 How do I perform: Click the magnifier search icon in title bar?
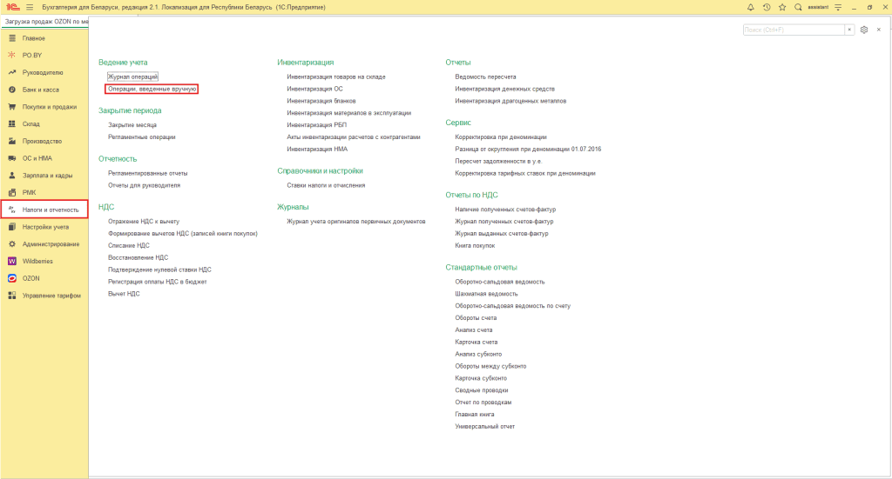click(x=798, y=7)
